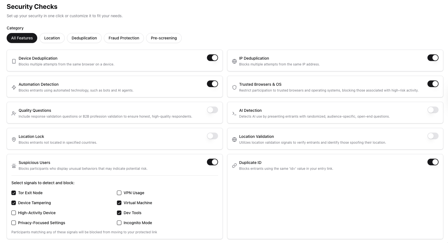Click the 'Participants matching any of these signals' note
This screenshot has width=448, height=243.
84,232
